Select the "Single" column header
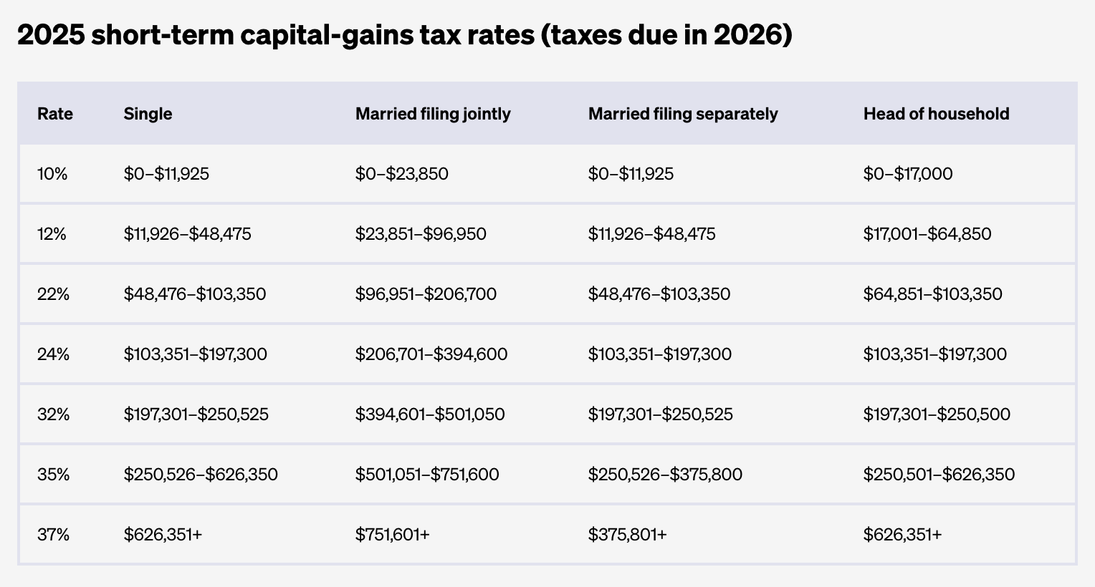Image resolution: width=1095 pixels, height=587 pixels. click(148, 114)
